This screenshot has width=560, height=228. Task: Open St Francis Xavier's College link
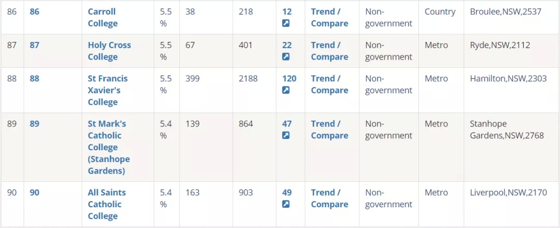click(x=107, y=90)
